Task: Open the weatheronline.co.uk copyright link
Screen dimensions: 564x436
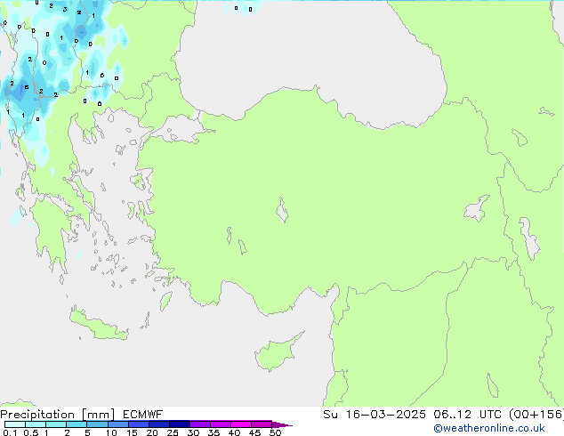Action: coord(489,428)
